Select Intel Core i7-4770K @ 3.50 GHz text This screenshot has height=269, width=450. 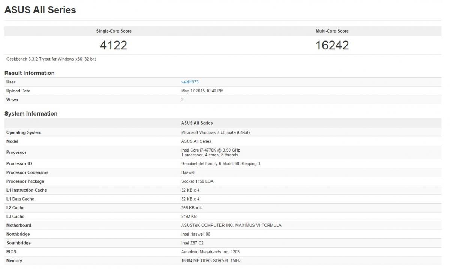pyautogui.click(x=210, y=150)
